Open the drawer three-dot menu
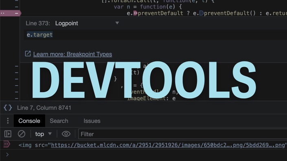Screen dimensions: 287x161 (8, 121)
